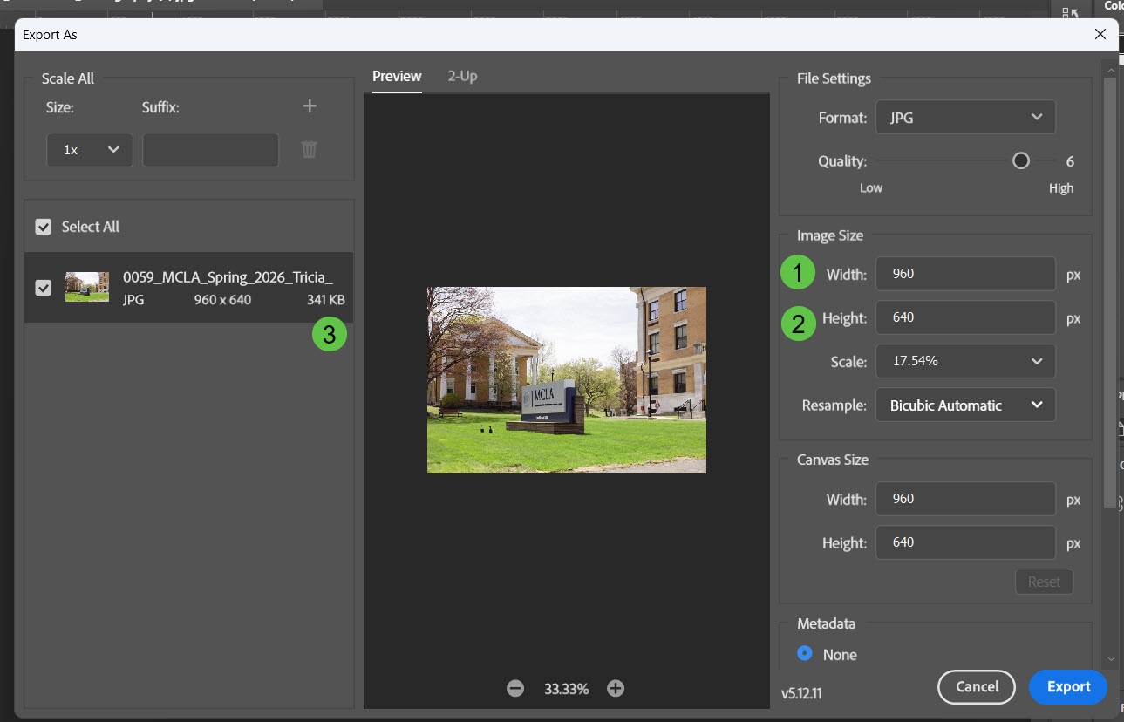The image size is (1124, 722).
Task: Click the 960 x 640 dimensions text
Action: coord(222,300)
